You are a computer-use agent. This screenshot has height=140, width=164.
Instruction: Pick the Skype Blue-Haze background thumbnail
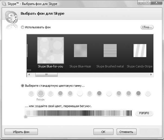(x=80, y=51)
